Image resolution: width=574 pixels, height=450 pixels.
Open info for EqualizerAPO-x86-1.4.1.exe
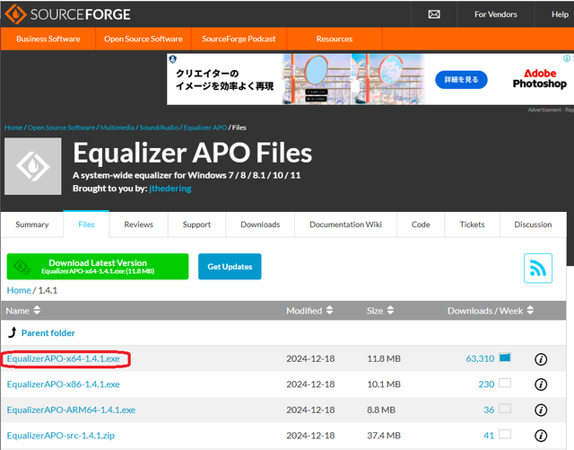click(x=541, y=384)
